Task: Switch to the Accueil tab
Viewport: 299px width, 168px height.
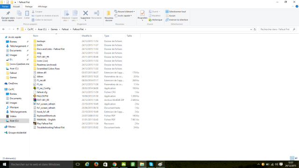Action: point(16,7)
